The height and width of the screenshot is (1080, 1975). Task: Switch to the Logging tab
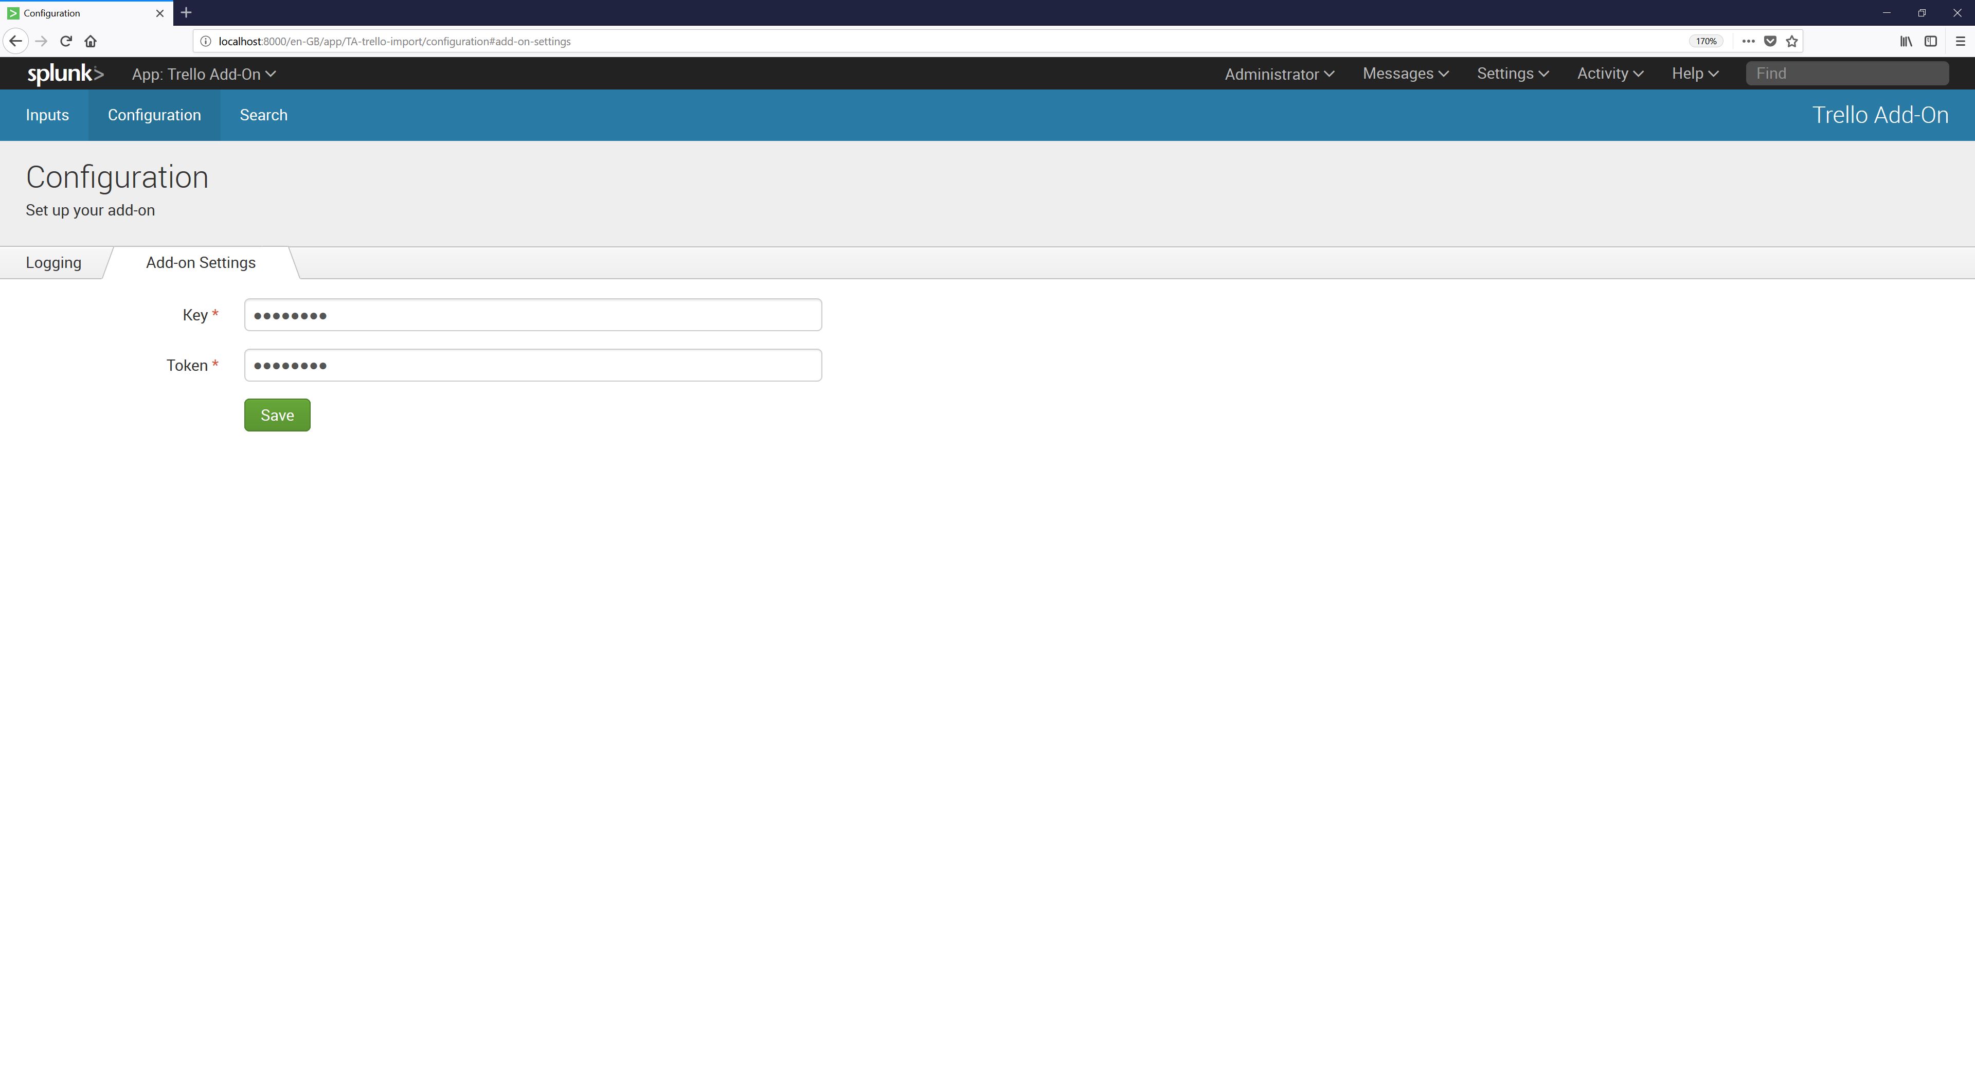pyautogui.click(x=53, y=263)
